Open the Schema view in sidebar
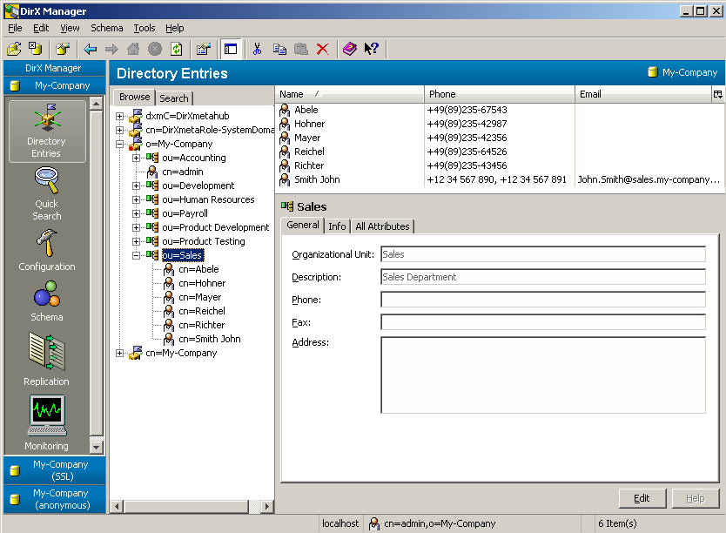The image size is (726, 533). 47,300
